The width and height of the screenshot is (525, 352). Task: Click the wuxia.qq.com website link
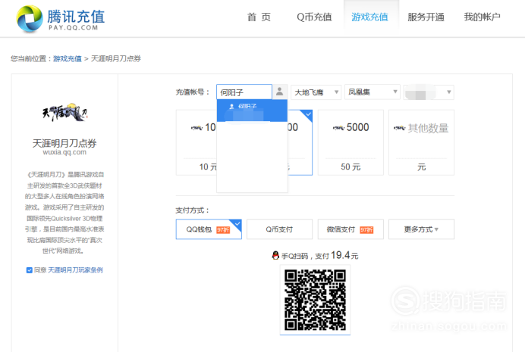point(64,152)
